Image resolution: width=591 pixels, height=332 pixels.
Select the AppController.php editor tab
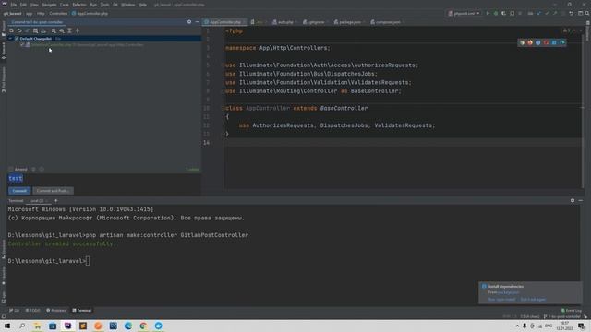(224, 22)
